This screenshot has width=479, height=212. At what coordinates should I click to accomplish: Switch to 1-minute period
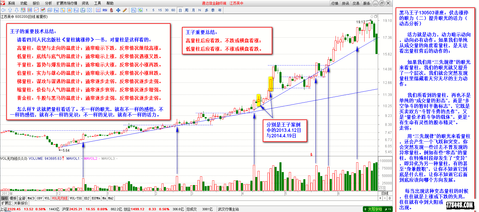tap(147, 10)
